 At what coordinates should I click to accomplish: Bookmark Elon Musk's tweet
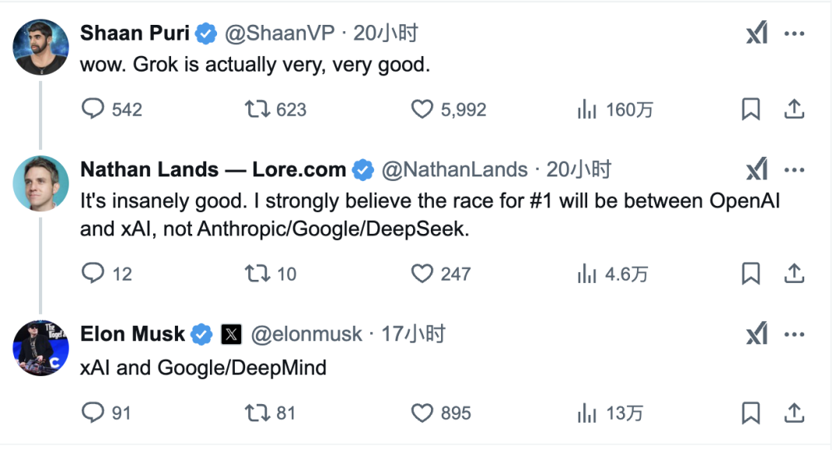[751, 413]
